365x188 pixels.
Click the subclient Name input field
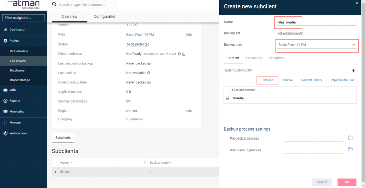pos(315,22)
